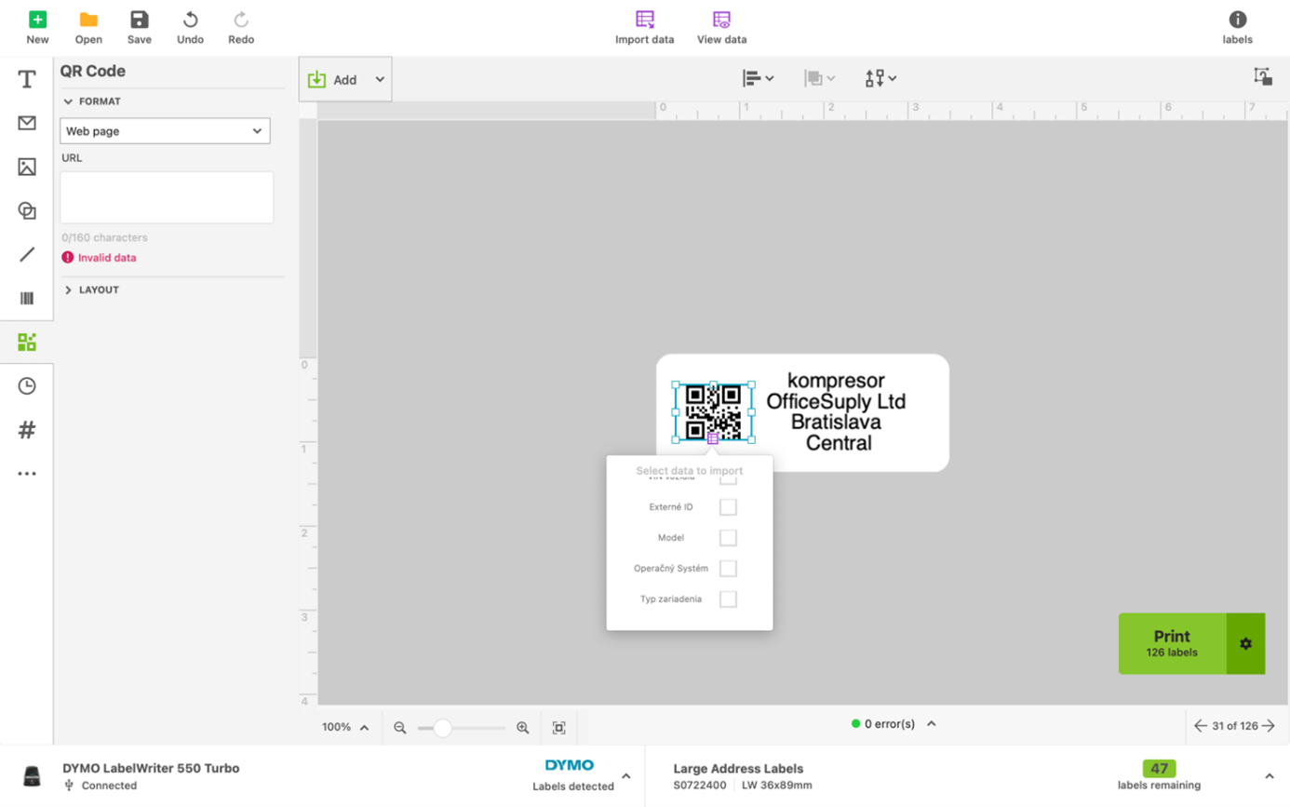This screenshot has height=807, width=1290.
Task: Choose the Barcode tool
Action: click(x=27, y=298)
